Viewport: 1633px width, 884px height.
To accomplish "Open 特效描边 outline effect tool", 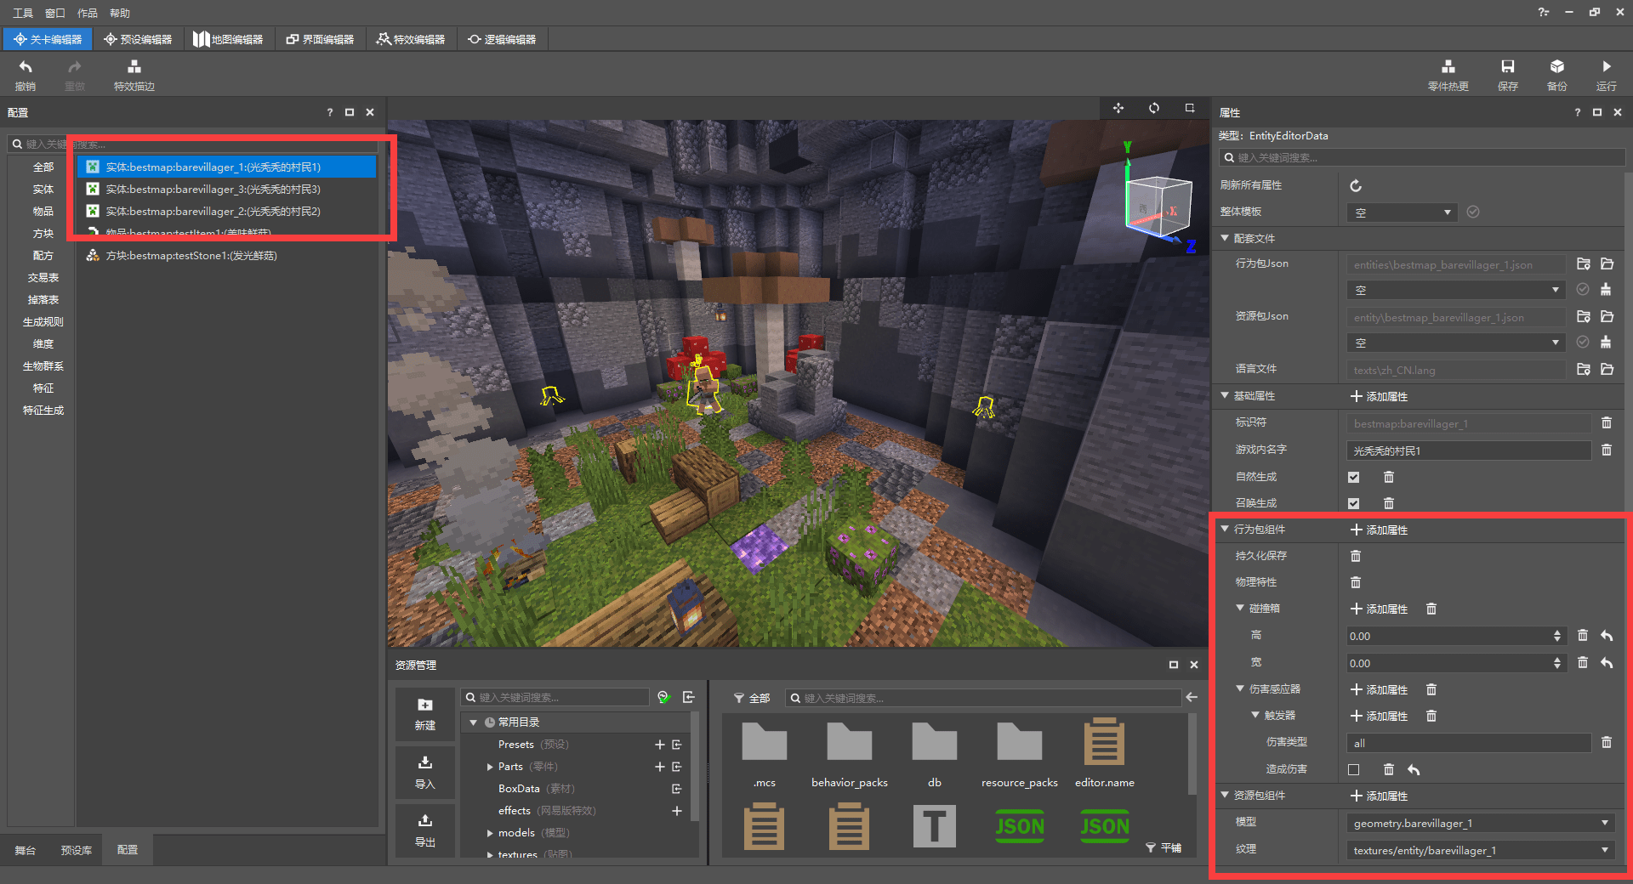I will pyautogui.click(x=134, y=67).
